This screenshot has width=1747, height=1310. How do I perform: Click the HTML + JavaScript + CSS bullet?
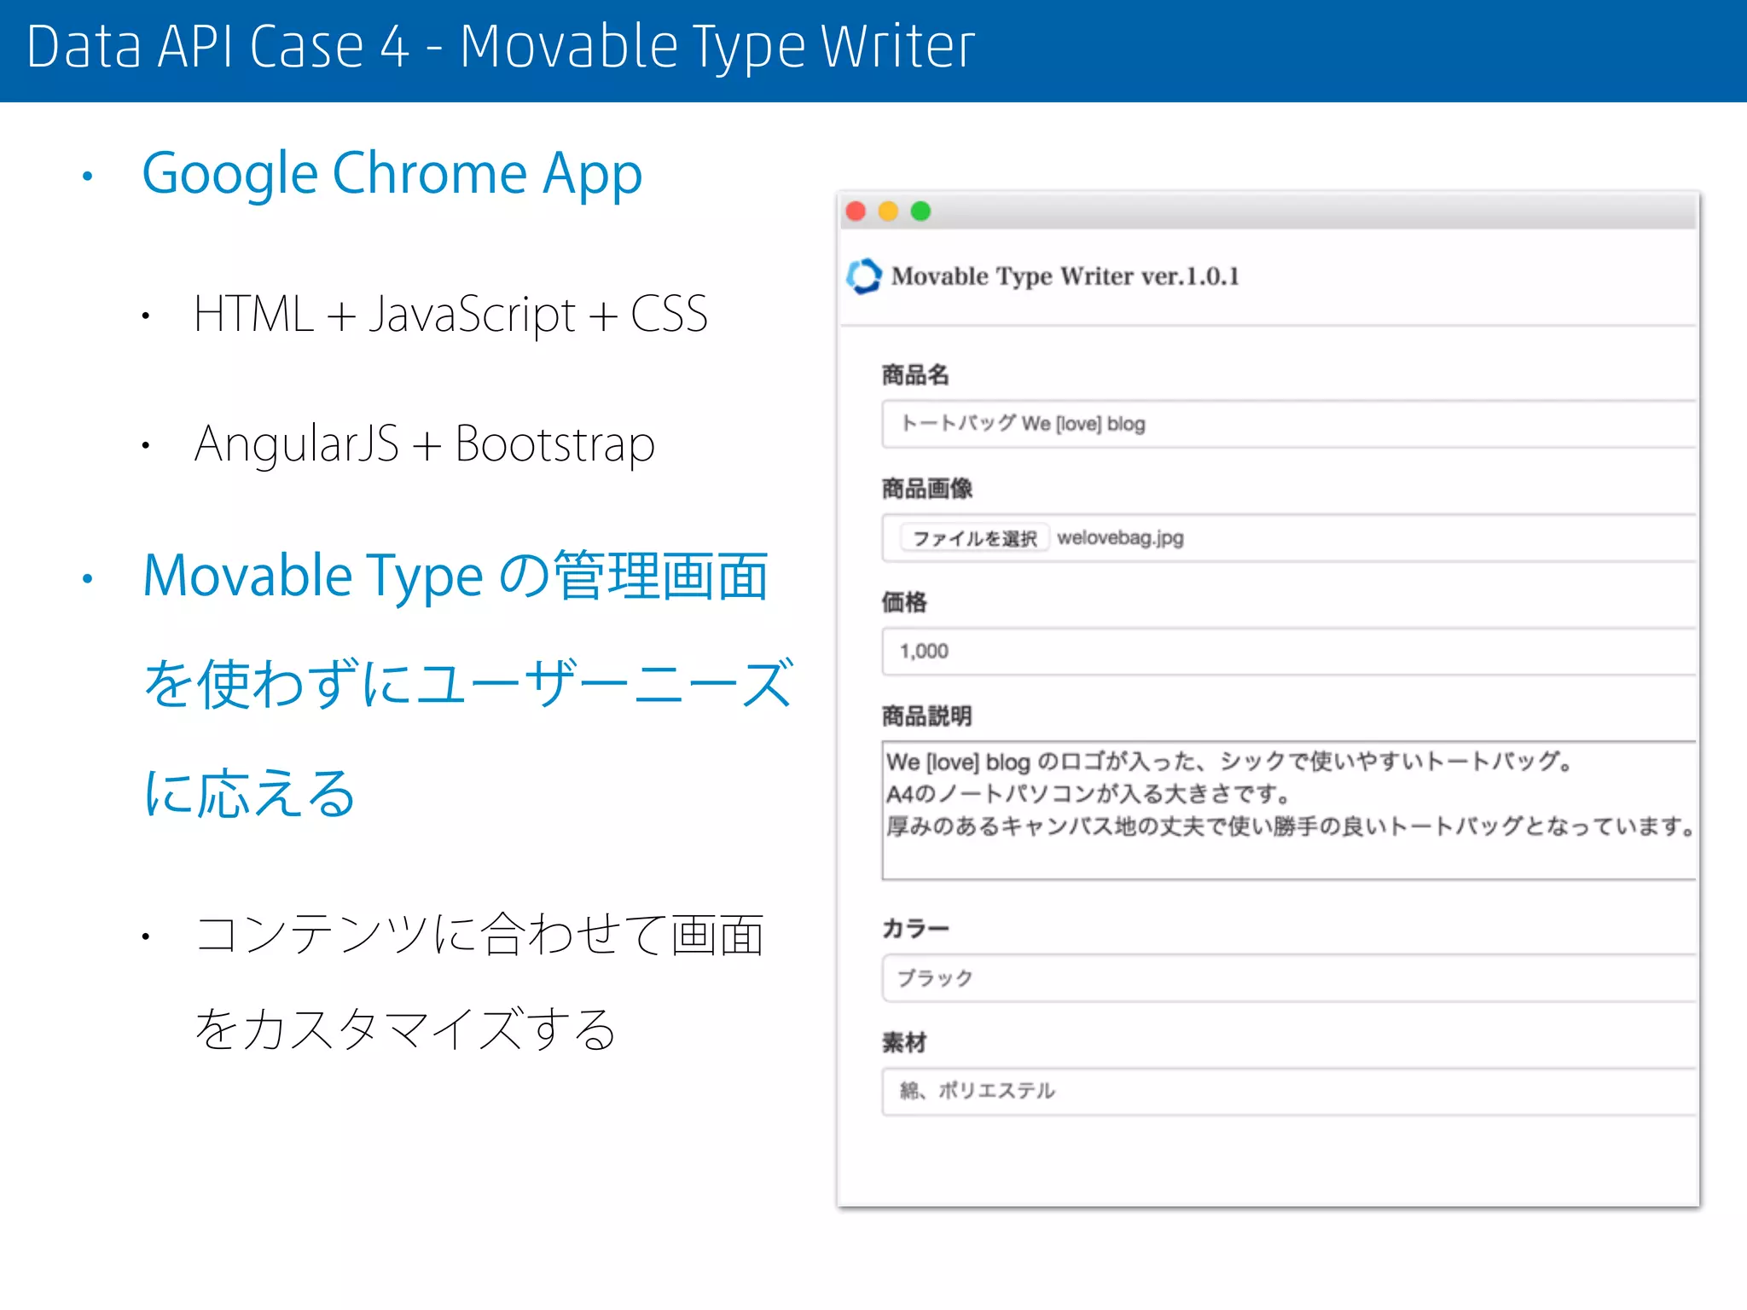450,314
